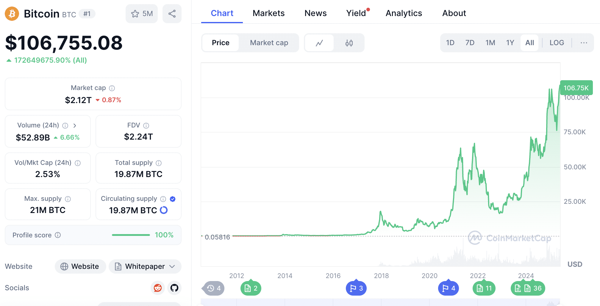Click Circulating supply info icon
Image resolution: width=600 pixels, height=306 pixels.
163,199
